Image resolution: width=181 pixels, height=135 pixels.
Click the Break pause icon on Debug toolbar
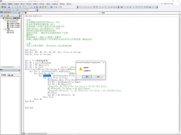pos(128,7)
